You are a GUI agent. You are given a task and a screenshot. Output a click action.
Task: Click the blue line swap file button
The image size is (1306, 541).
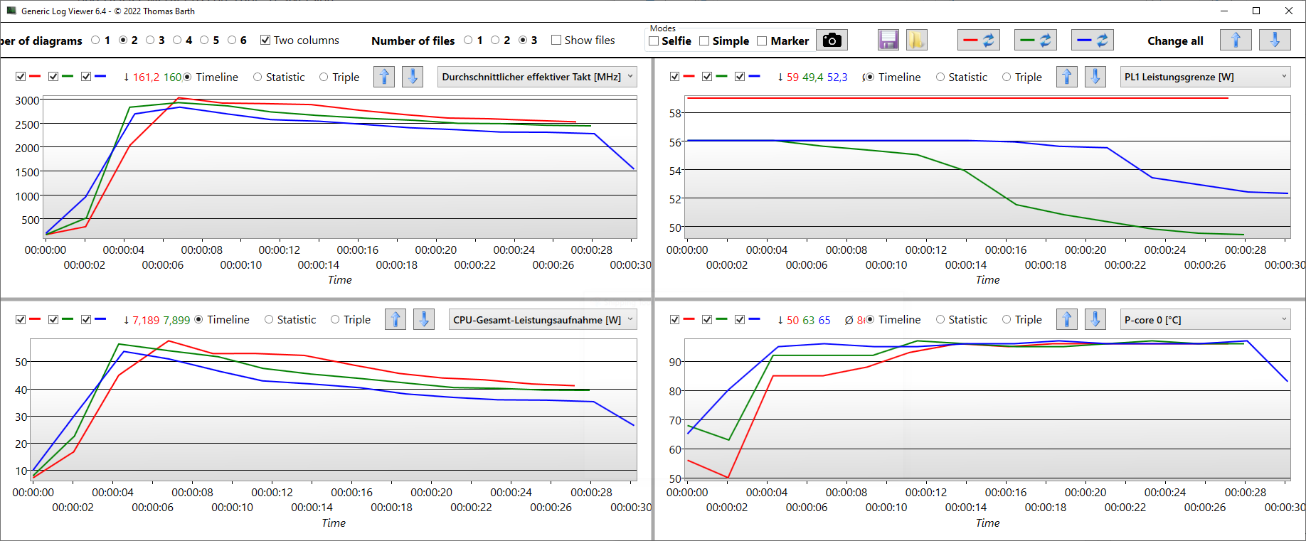pos(1092,41)
